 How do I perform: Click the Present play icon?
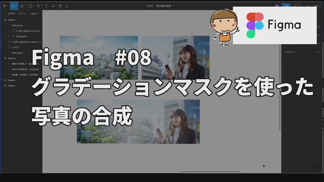(x=307, y=6)
